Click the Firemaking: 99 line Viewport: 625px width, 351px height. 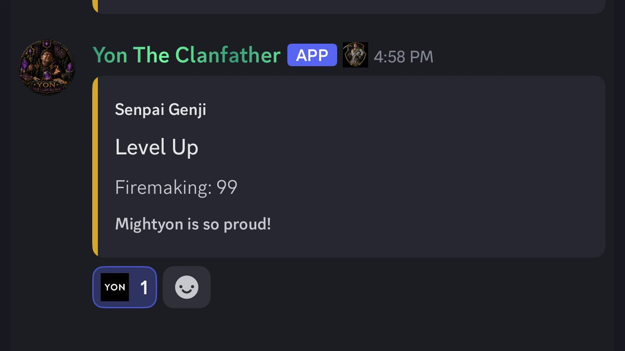[176, 187]
